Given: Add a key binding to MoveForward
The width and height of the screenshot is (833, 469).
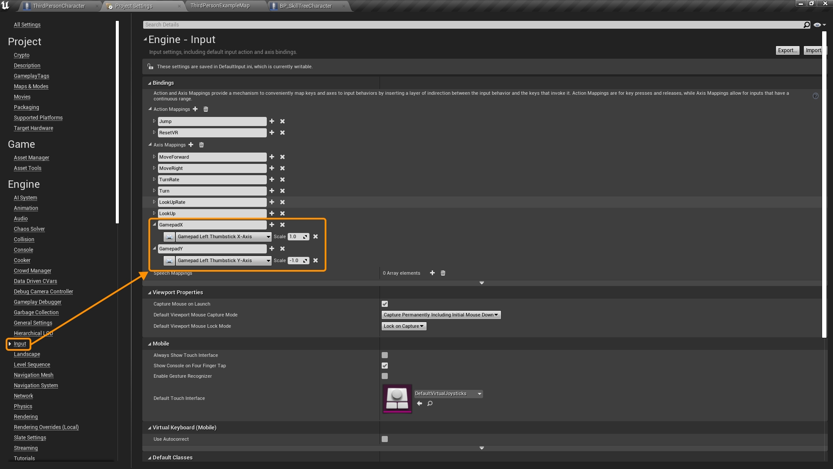Looking at the screenshot, I should [x=272, y=157].
